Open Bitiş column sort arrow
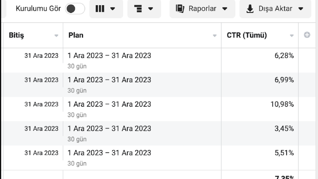 [56, 36]
